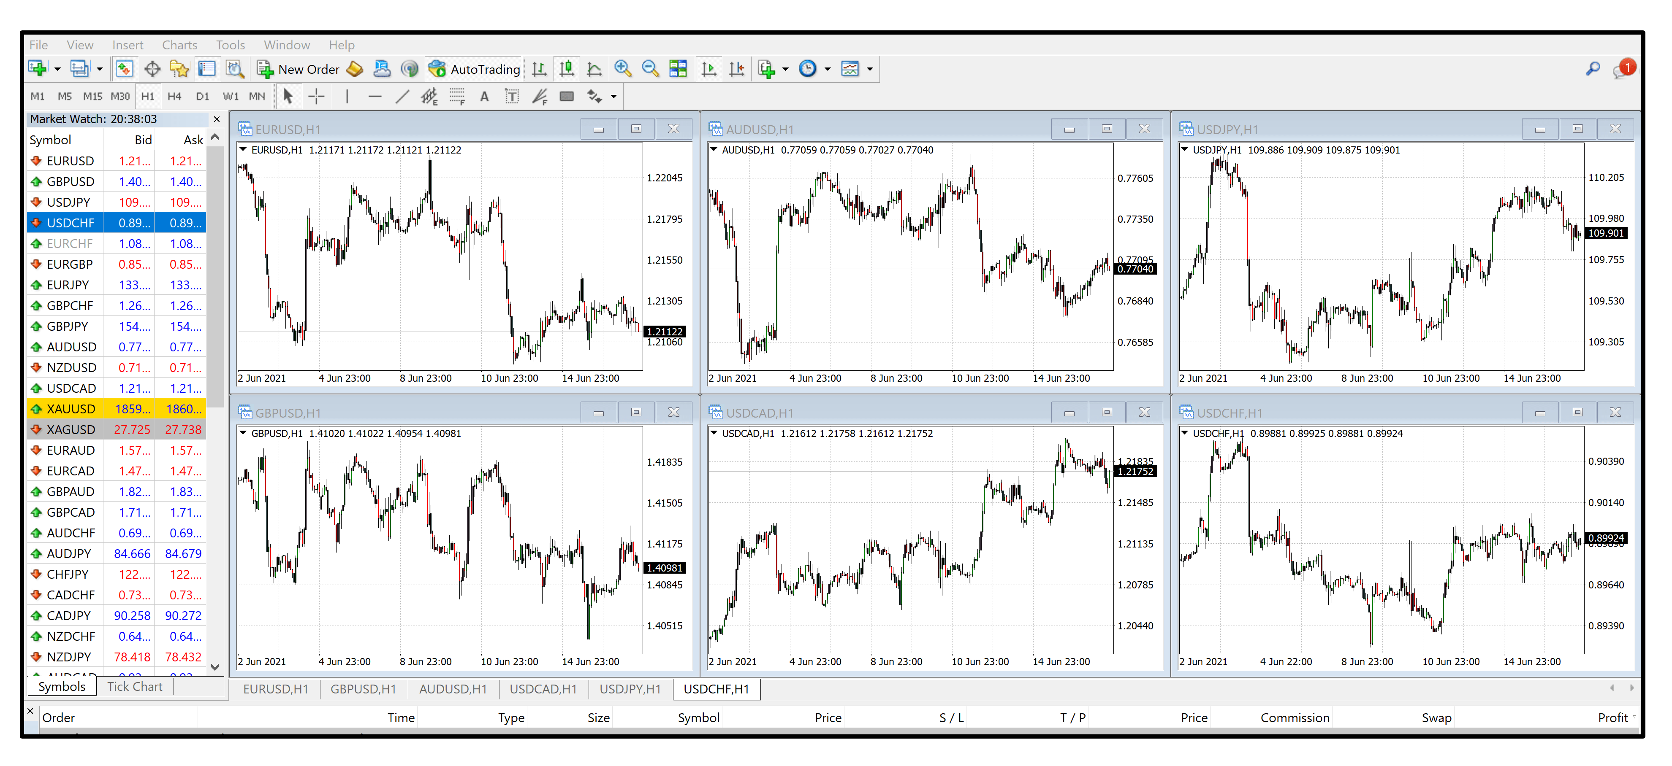
Task: Click the New Order button
Action: click(299, 69)
